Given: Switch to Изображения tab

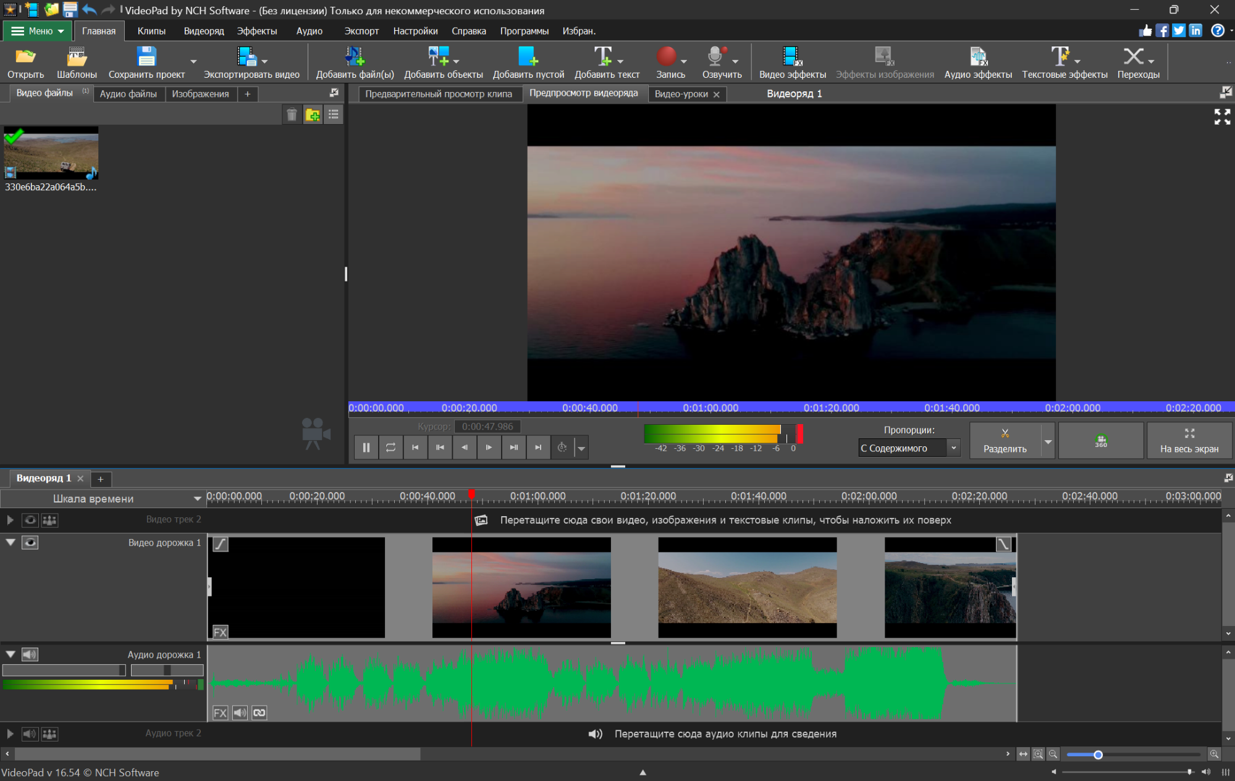Looking at the screenshot, I should tap(200, 94).
